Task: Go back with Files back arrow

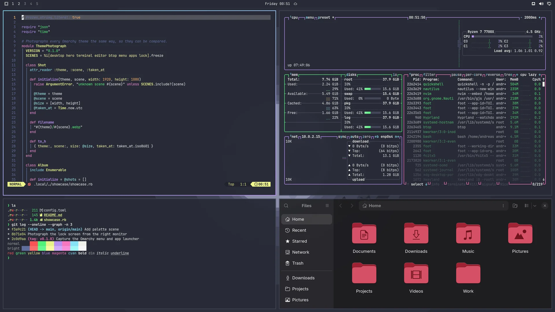Action: tap(341, 206)
